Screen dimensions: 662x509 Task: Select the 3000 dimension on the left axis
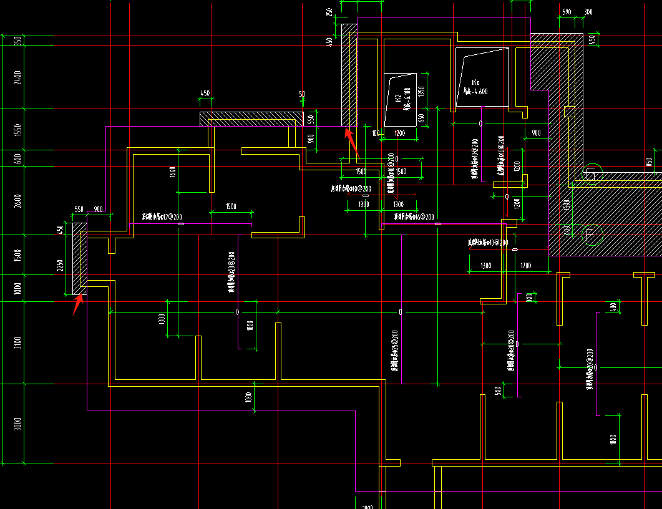click(17, 424)
